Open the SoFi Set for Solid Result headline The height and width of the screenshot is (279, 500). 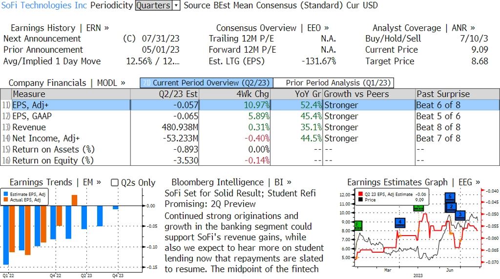click(x=240, y=199)
